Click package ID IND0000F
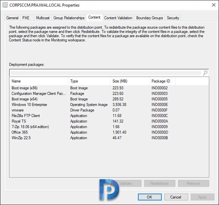 click(159, 110)
